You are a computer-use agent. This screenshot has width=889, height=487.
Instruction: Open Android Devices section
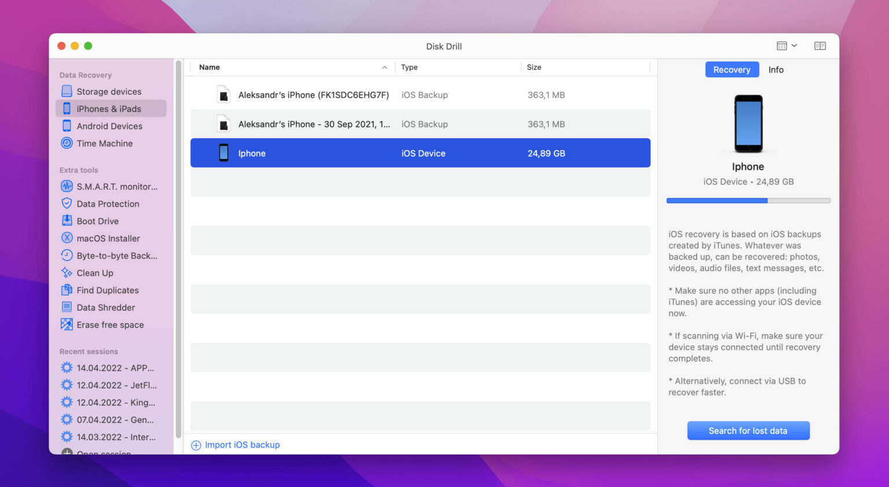[x=109, y=126]
